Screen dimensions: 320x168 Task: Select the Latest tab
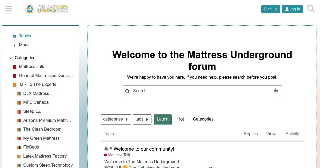coord(163,119)
